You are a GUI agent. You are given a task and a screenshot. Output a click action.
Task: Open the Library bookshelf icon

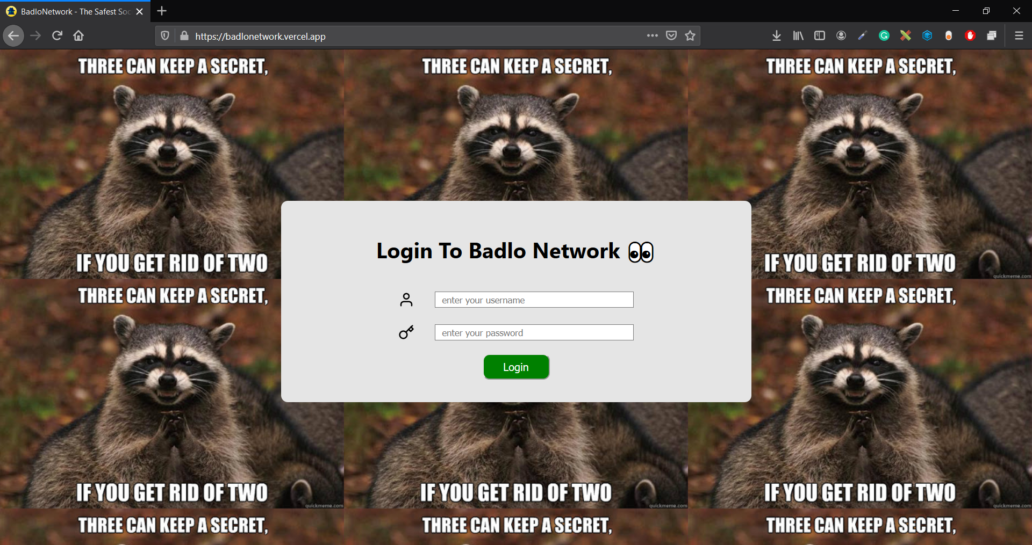click(x=798, y=36)
